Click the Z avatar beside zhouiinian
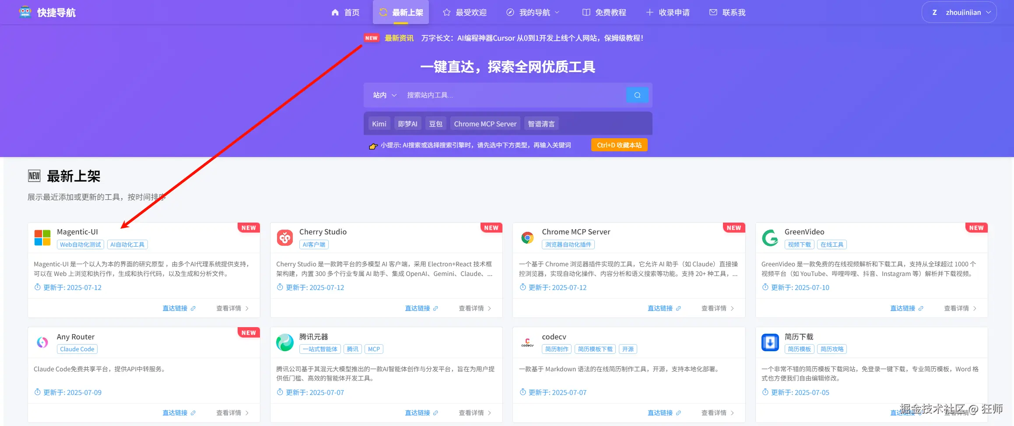The height and width of the screenshot is (426, 1014). tap(934, 12)
